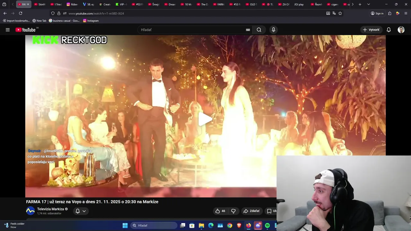Share the video via Zdieľať

click(251, 211)
